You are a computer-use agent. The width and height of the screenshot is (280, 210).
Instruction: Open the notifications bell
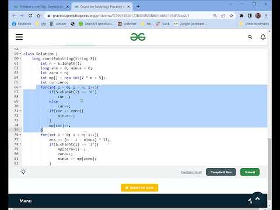[x=263, y=37]
